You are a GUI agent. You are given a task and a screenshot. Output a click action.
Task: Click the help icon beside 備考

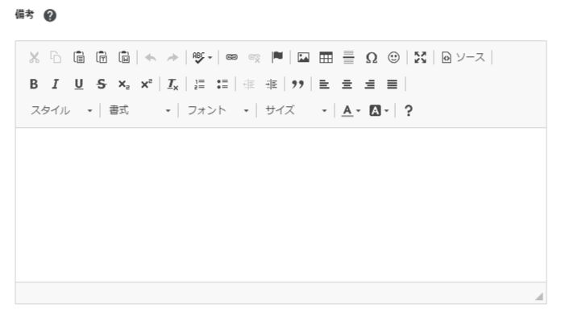50,15
